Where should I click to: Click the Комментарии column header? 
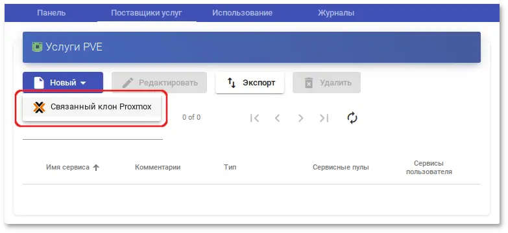point(158,168)
